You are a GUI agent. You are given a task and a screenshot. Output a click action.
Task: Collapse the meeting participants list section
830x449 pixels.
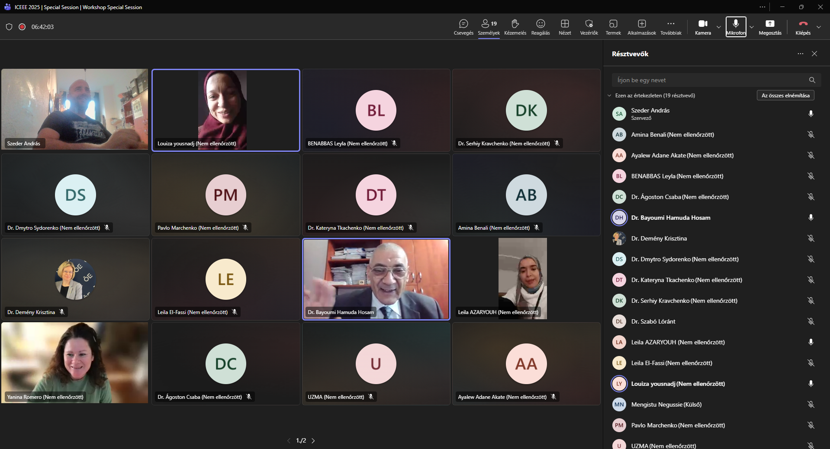pyautogui.click(x=609, y=96)
